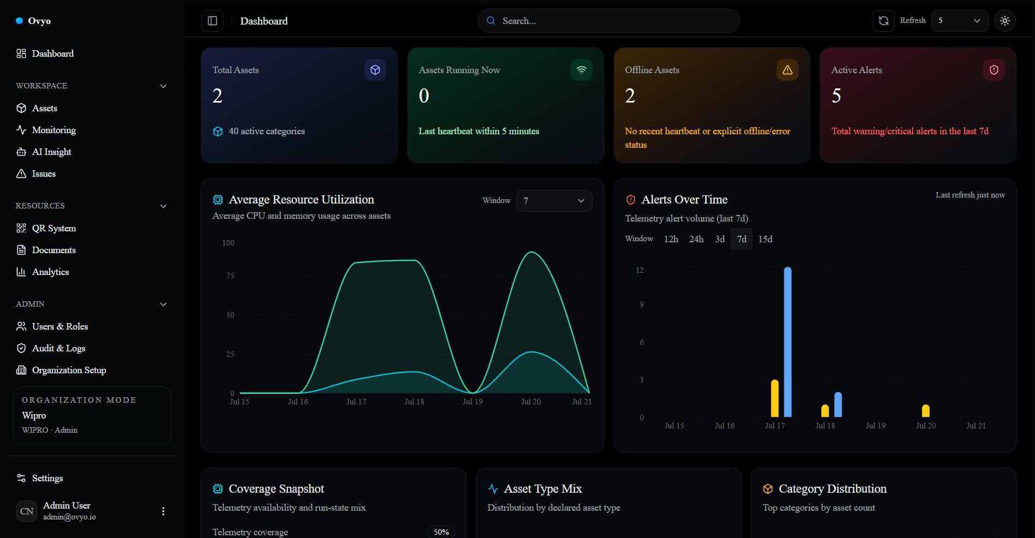Viewport: 1035px width, 538px height.
Task: Select the 7d alerts window
Action: (742, 239)
